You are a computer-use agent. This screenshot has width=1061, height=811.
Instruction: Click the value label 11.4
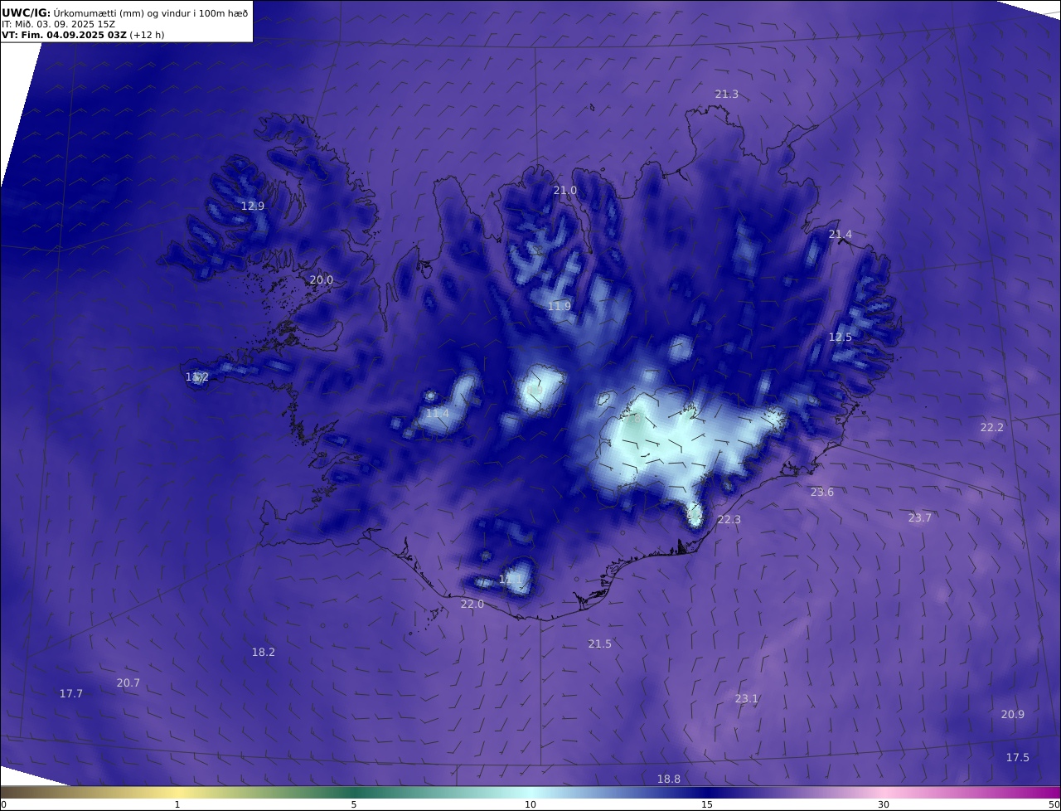(x=438, y=414)
